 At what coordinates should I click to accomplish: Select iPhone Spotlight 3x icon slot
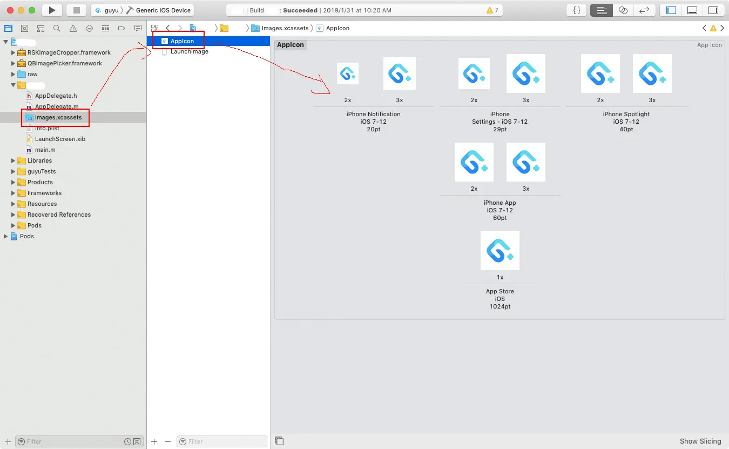point(652,73)
